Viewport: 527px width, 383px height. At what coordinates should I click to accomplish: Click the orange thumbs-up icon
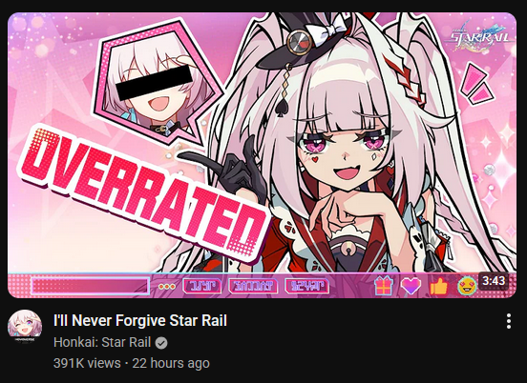coord(438,287)
